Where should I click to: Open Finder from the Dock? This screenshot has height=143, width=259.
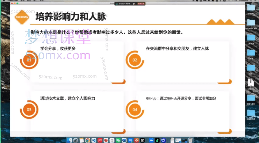click(70, 140)
